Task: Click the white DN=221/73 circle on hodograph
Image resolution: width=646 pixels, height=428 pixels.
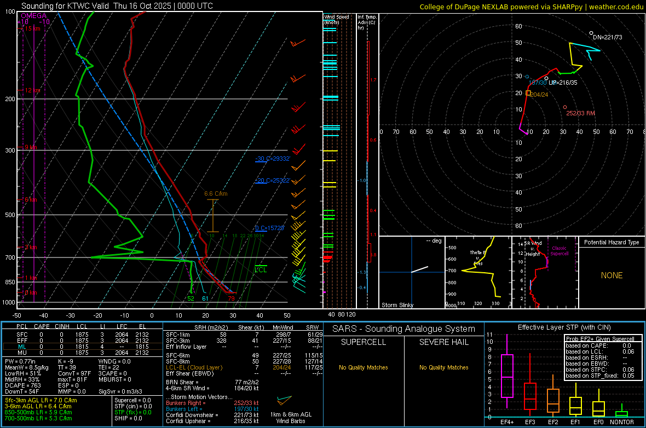Action: point(591,33)
